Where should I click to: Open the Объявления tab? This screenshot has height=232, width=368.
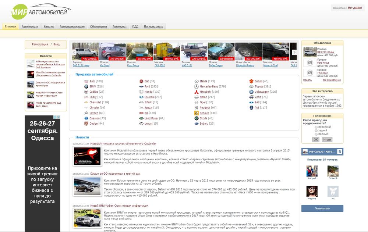pos(99,26)
